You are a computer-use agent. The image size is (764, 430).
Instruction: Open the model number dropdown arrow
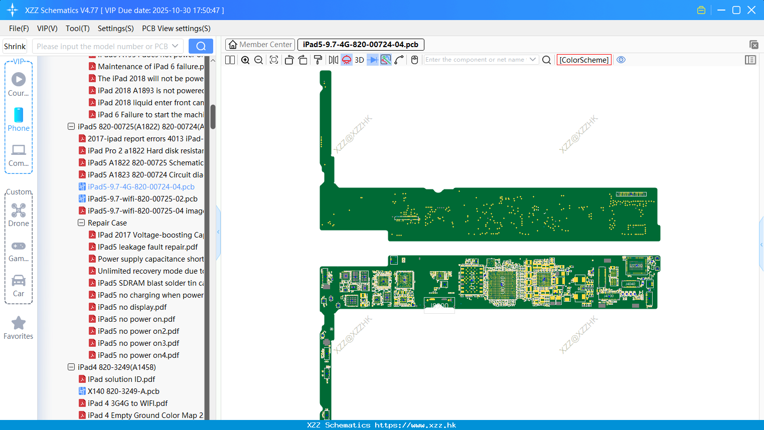(x=175, y=46)
